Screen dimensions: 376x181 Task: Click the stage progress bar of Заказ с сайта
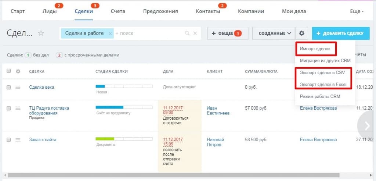pos(124,139)
